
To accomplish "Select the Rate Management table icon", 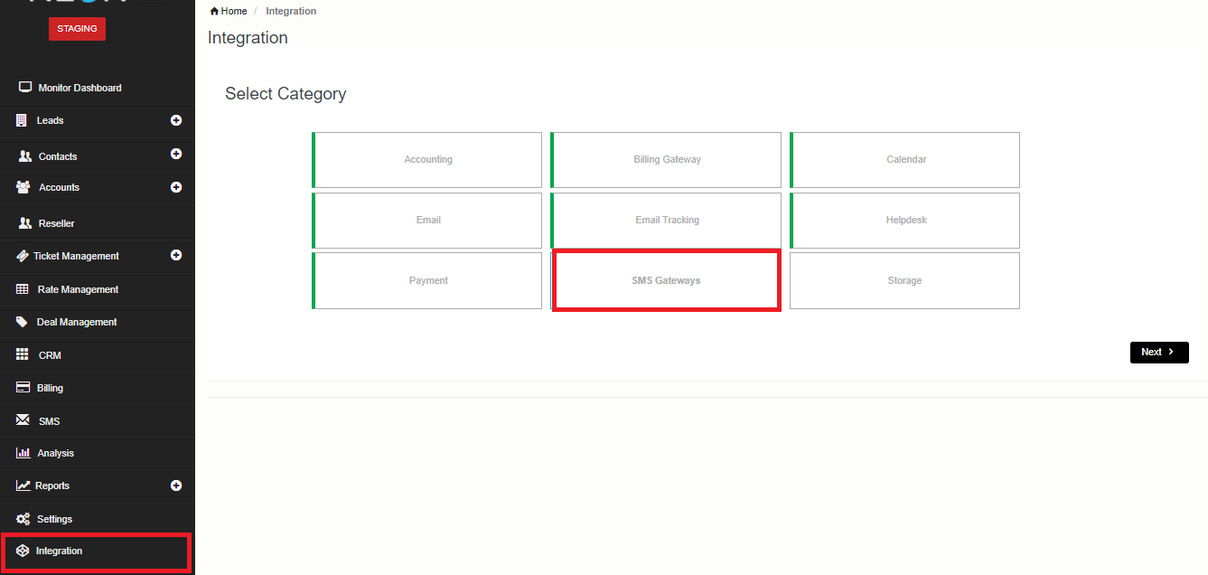I will pos(23,288).
